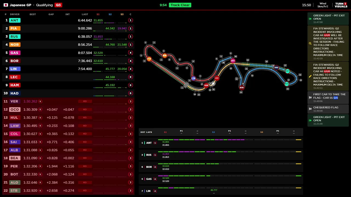The image size is (351, 197).
Task: Click VER's best time 1:30.262
Action: [30, 102]
